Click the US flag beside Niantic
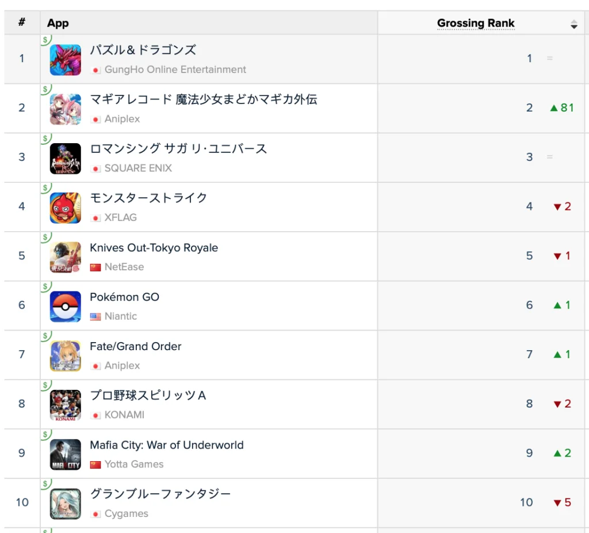Screen dimensions: 589x533 (x=95, y=316)
